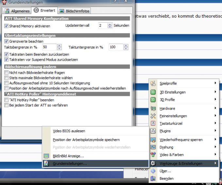The height and width of the screenshot is (185, 222).
Task: Uncheck Grenzwerte beachten
Action: [x=6, y=41]
